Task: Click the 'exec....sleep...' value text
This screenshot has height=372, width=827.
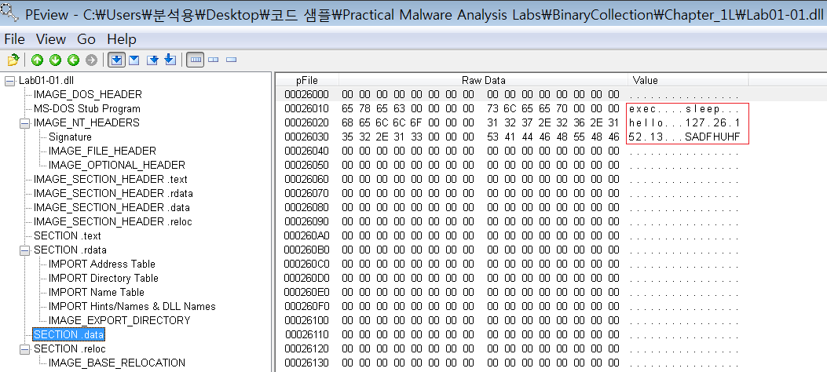Action: pyautogui.click(x=685, y=109)
